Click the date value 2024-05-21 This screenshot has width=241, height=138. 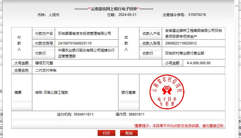pyautogui.click(x=127, y=15)
